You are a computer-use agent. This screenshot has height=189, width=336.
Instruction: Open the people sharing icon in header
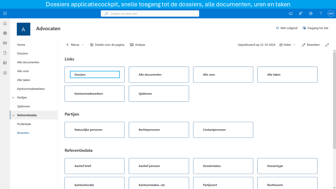[x=301, y=14]
